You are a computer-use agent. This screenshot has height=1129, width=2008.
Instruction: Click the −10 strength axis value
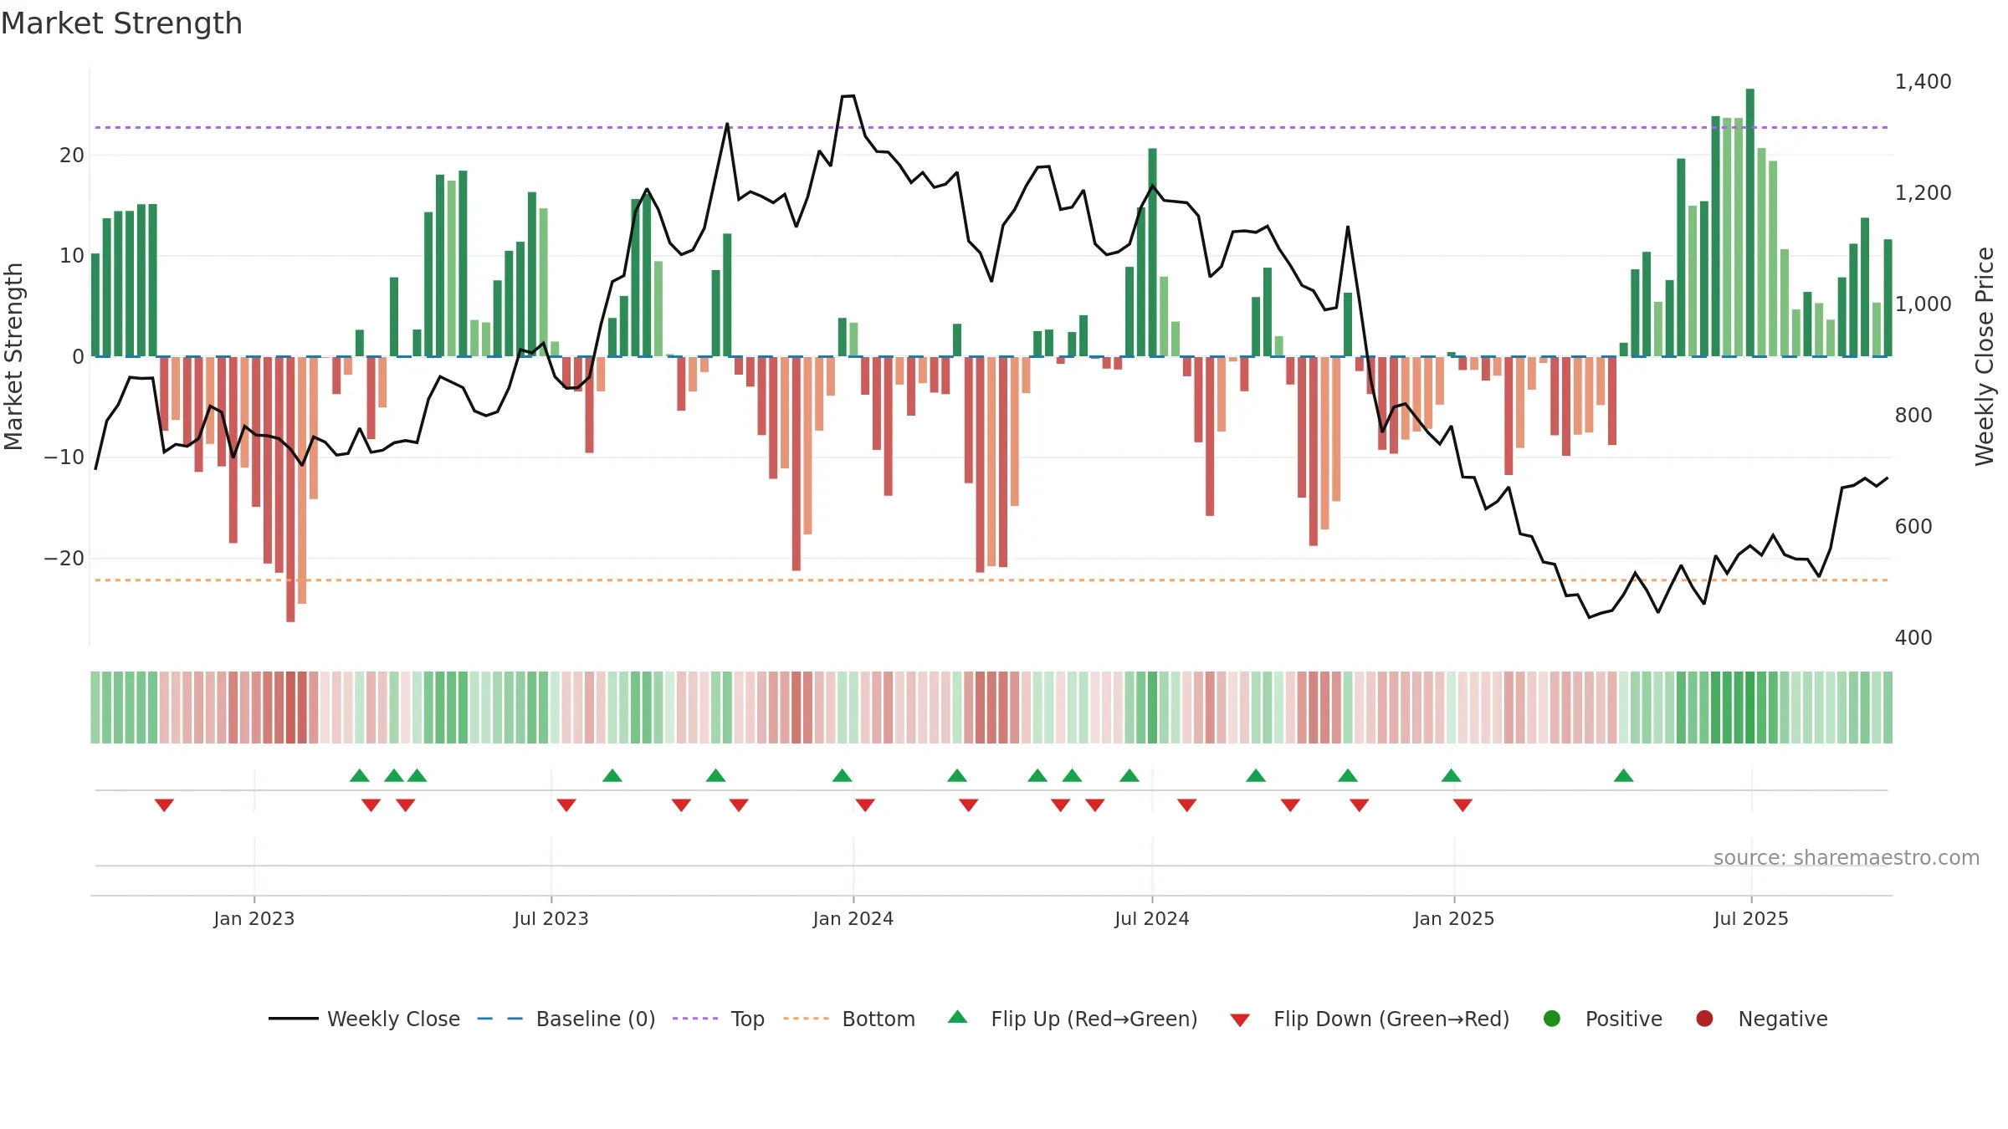coord(64,457)
